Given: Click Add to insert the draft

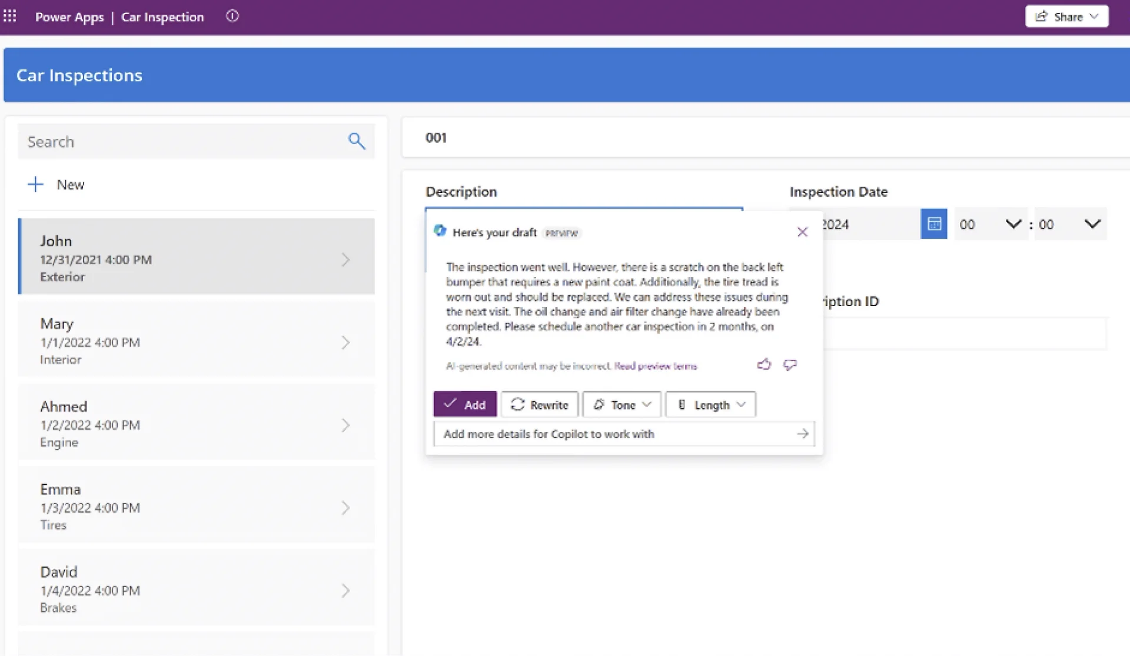Looking at the screenshot, I should tap(465, 405).
